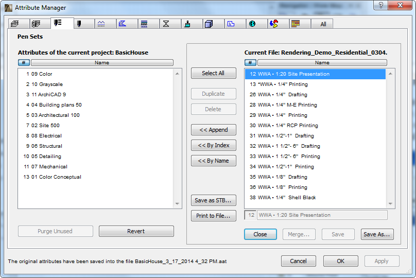This screenshot has height=278, width=416.
Task: Click the << By Index button
Action: (213, 145)
